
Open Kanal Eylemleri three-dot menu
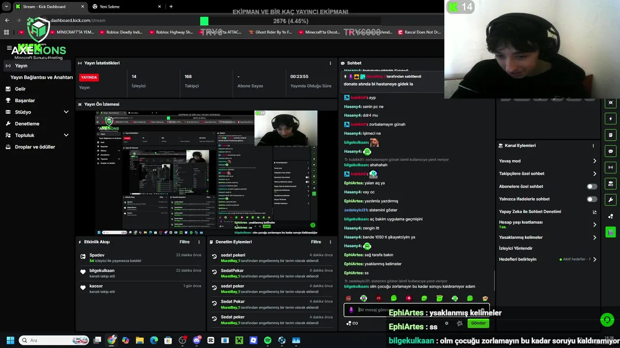tap(593, 145)
